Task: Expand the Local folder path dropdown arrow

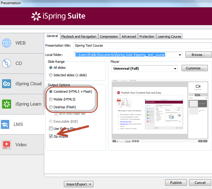Action: (x=180, y=55)
